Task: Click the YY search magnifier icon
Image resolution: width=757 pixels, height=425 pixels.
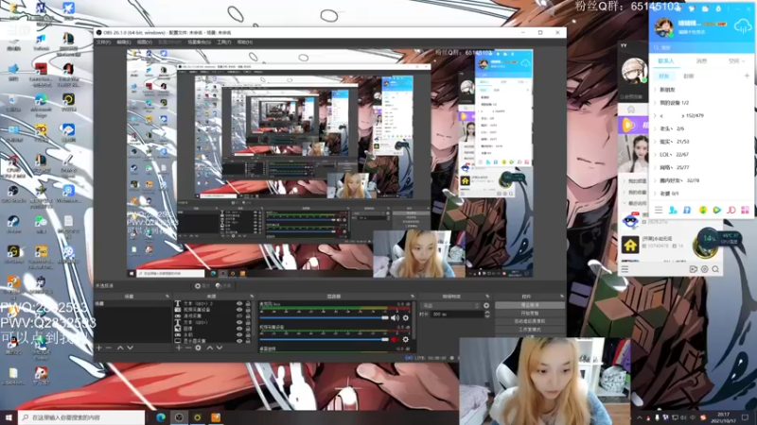Action: tap(715, 269)
